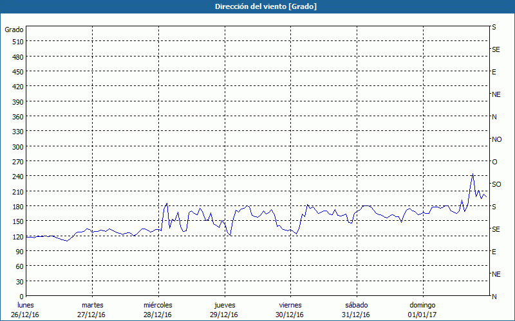Click the NO compass direction label
Image resolution: width=515 pixels, height=321 pixels.
(x=496, y=139)
